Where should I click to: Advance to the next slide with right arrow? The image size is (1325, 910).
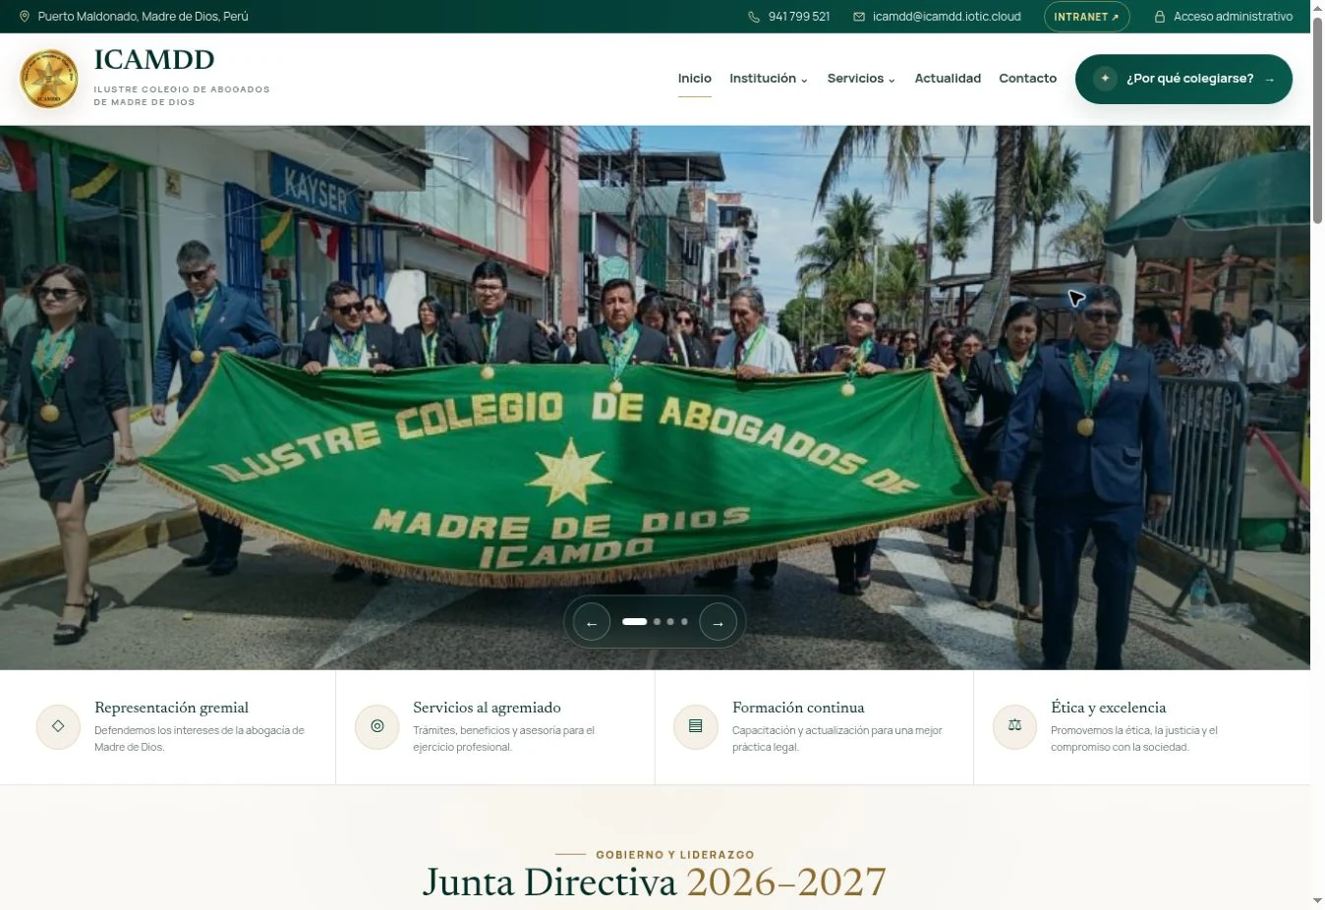[718, 622]
